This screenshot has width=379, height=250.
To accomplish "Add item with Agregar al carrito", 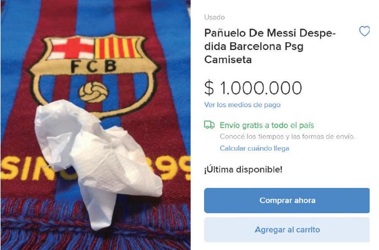I will click(287, 230).
